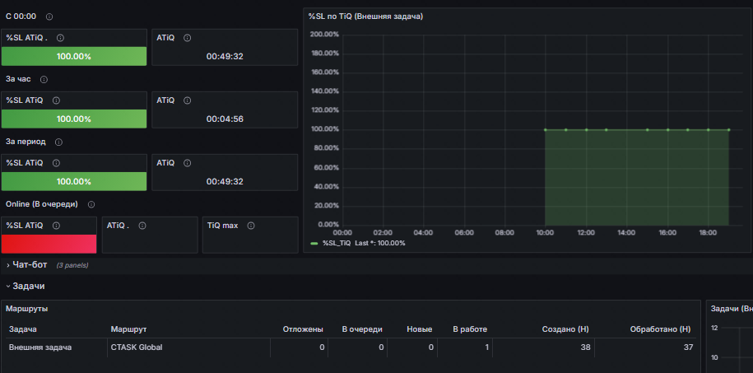This screenshot has width=753, height=373.
Task: Click info icon of ATiQ panel showing 00:04:56
Action: [188, 100]
